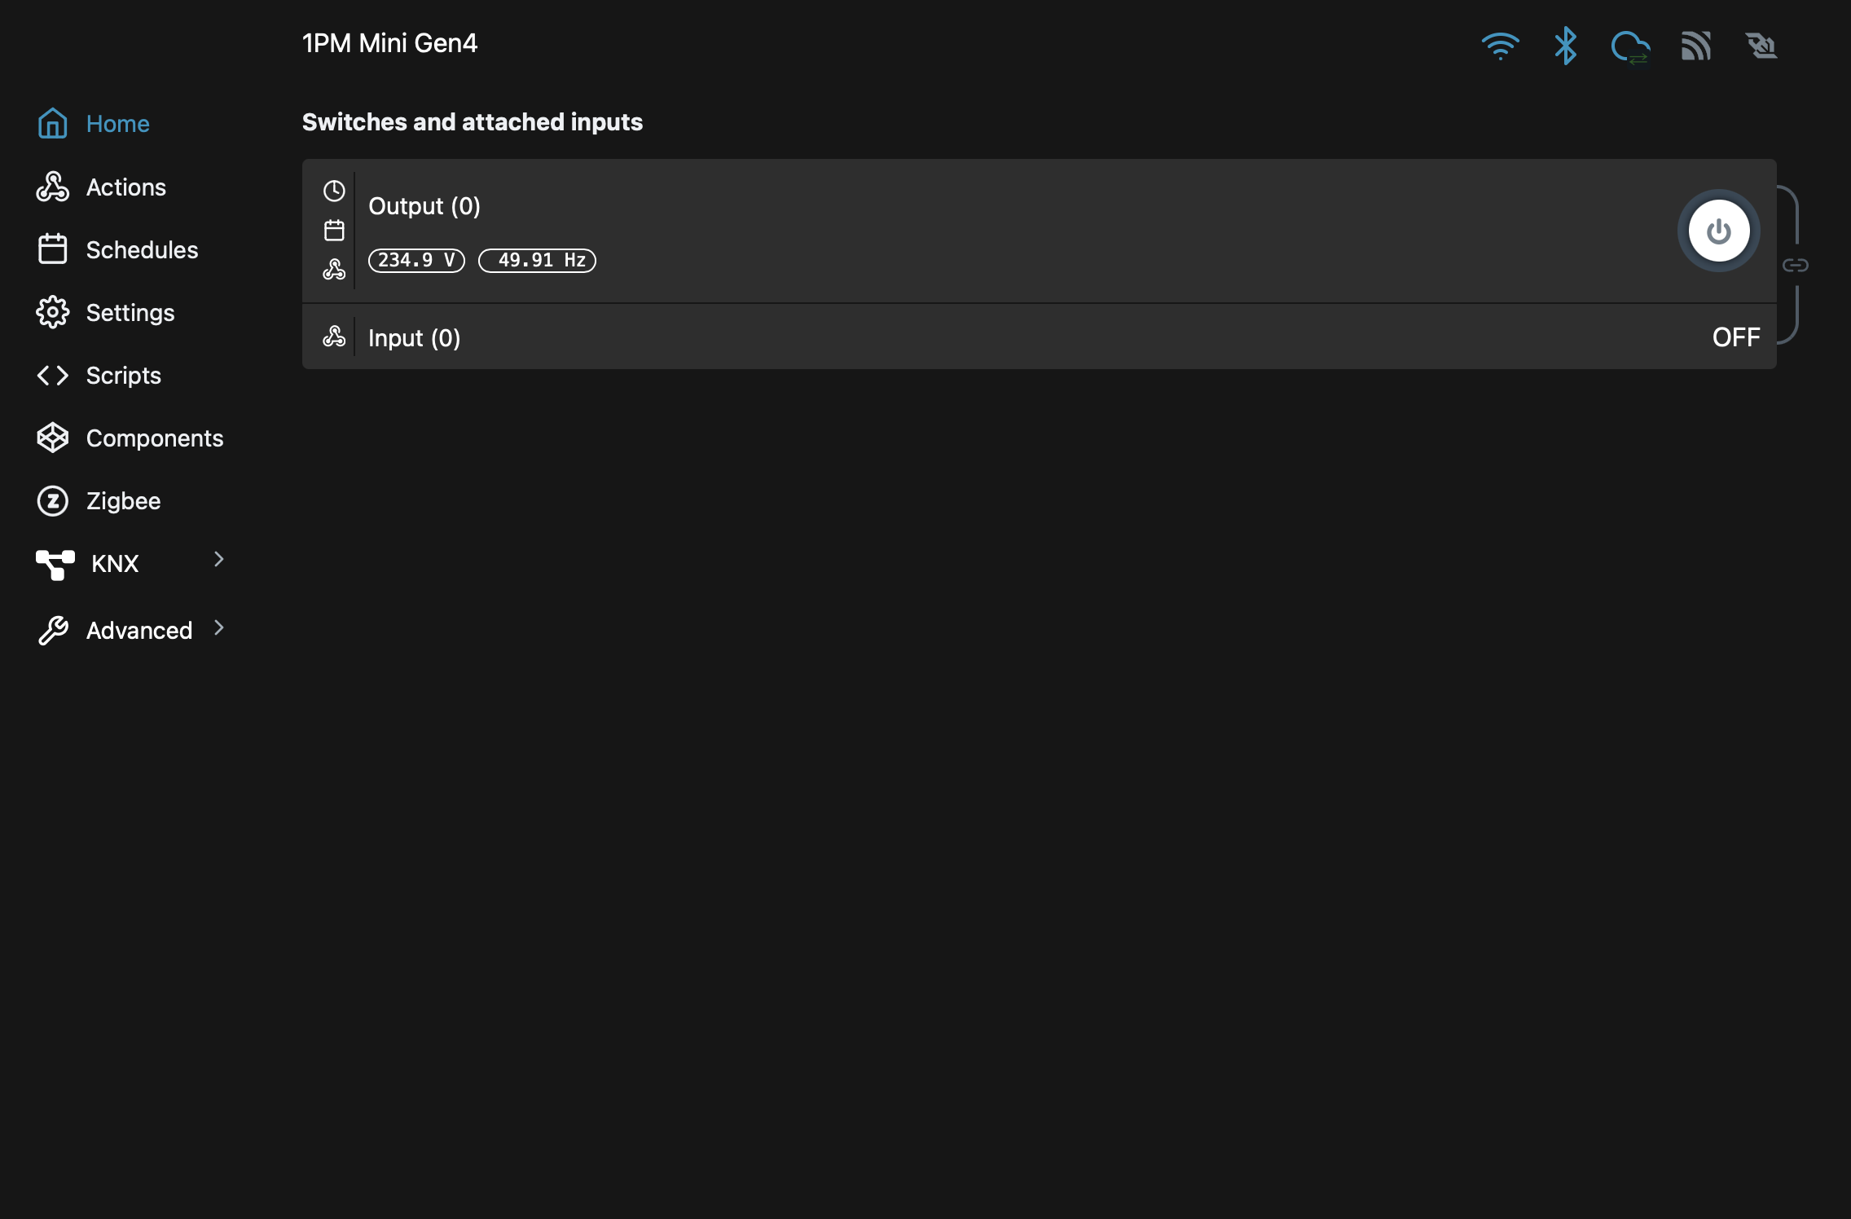Open schedules via the calendar icon on Output
Image resolution: width=1851 pixels, height=1219 pixels.
coord(334,230)
